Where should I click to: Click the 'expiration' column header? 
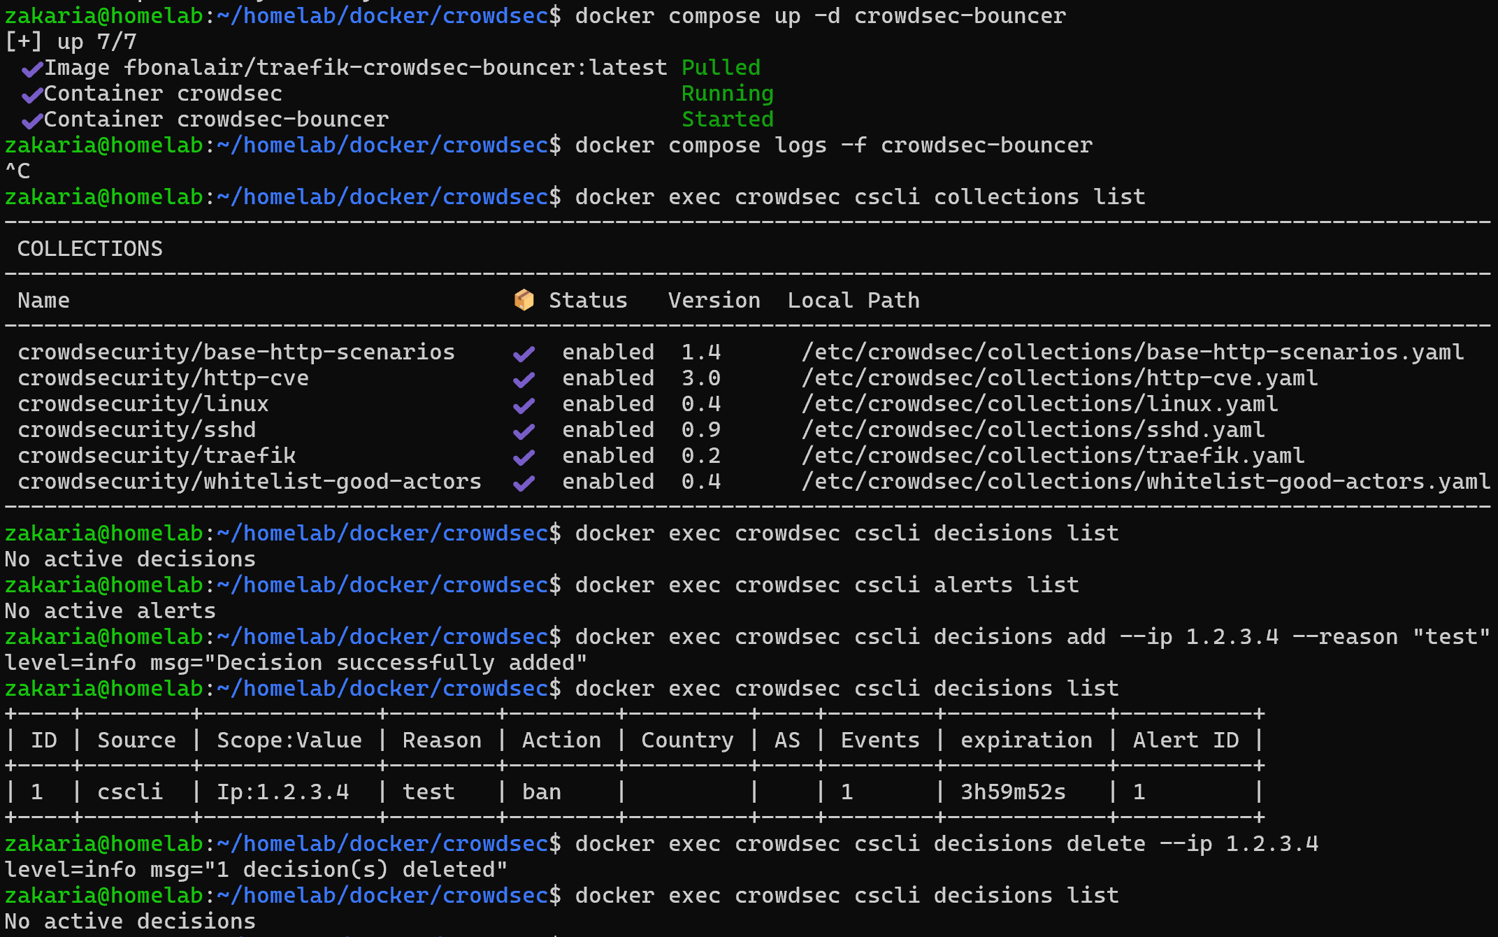[x=1026, y=741]
